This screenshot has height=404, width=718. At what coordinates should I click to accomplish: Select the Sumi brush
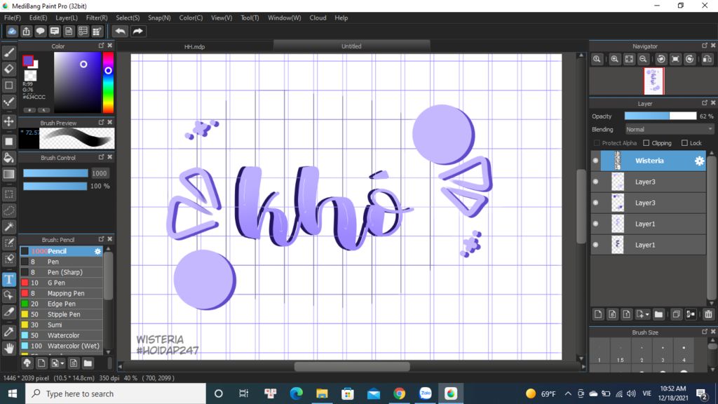(x=62, y=325)
